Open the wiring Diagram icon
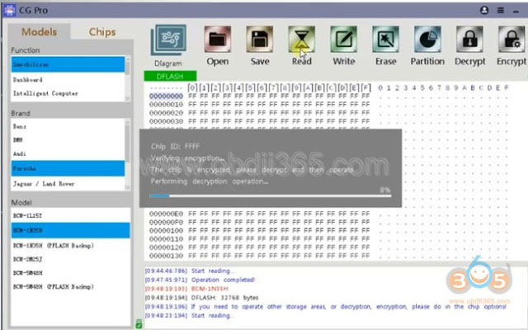The width and height of the screenshot is (528, 330). [x=168, y=40]
